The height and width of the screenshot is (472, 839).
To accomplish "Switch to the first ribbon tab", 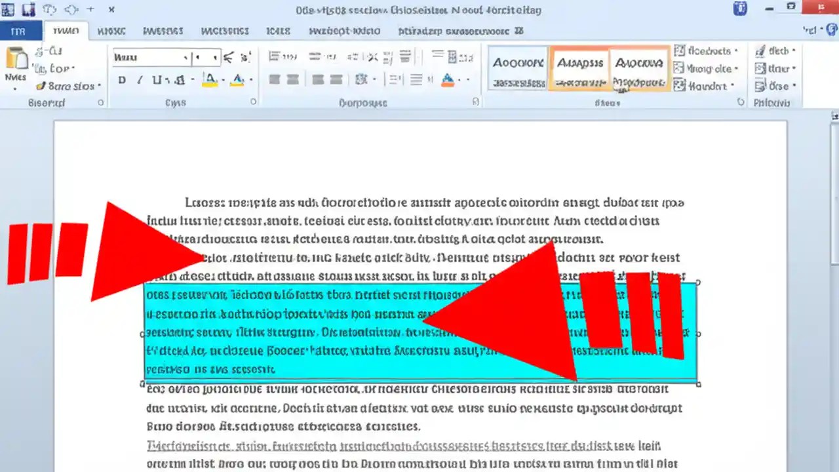I will tap(68, 31).
